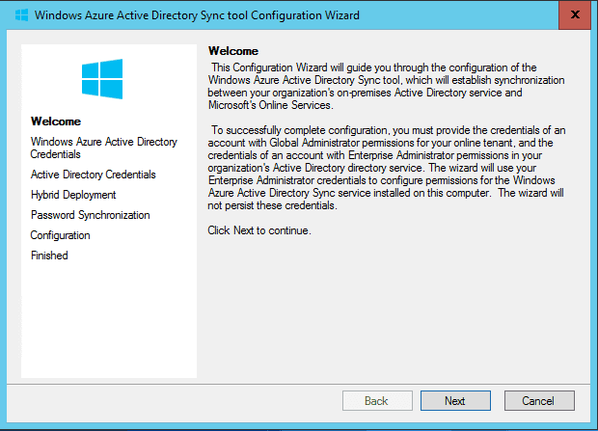Click the wizard title bar text
The image size is (598, 431).
coord(197,15)
